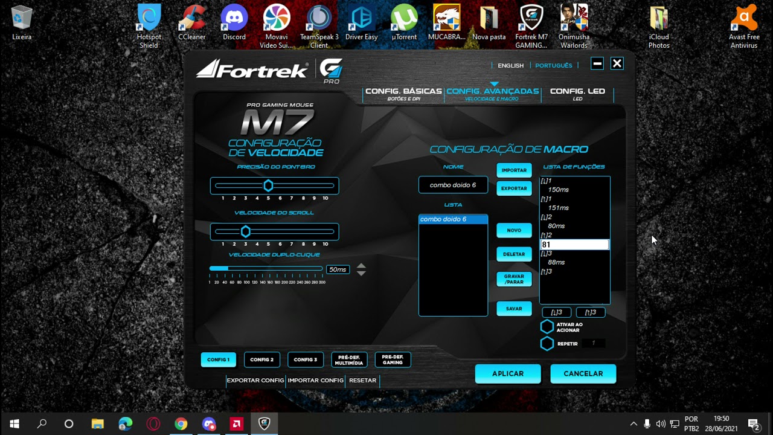773x435 pixels.
Task: Open Cortana circle in taskbar
Action: click(69, 424)
